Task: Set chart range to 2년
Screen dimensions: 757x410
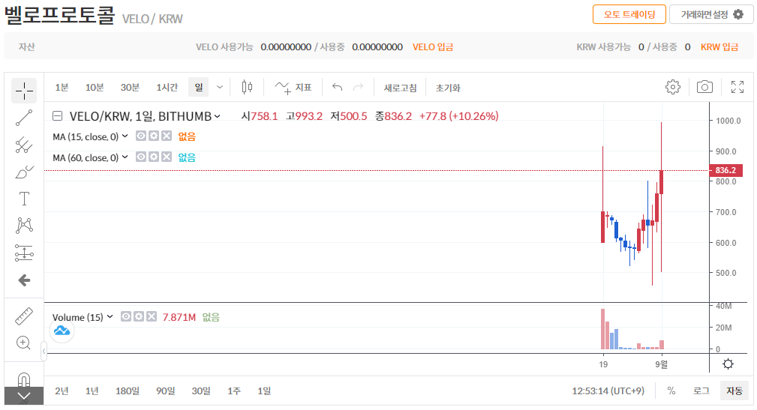Action: coord(62,391)
